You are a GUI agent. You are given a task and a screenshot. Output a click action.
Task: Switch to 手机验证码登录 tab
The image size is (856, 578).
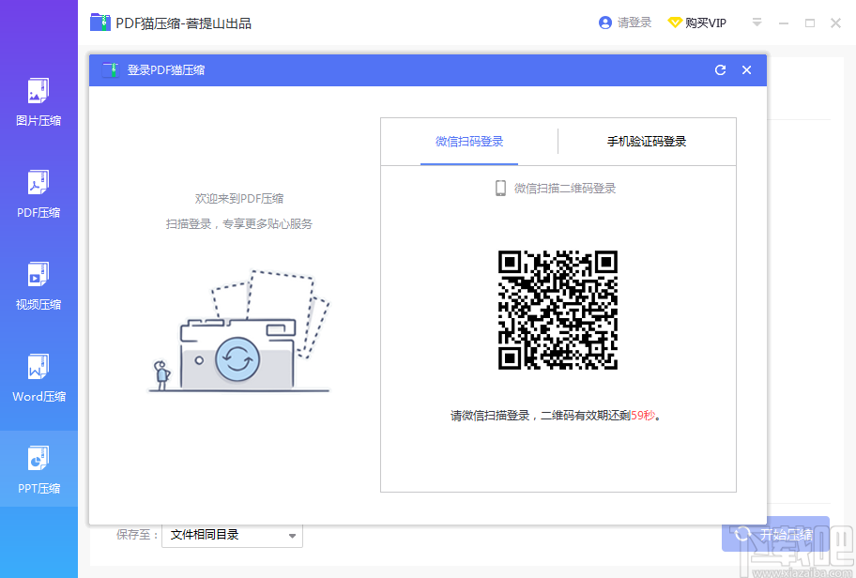647,142
